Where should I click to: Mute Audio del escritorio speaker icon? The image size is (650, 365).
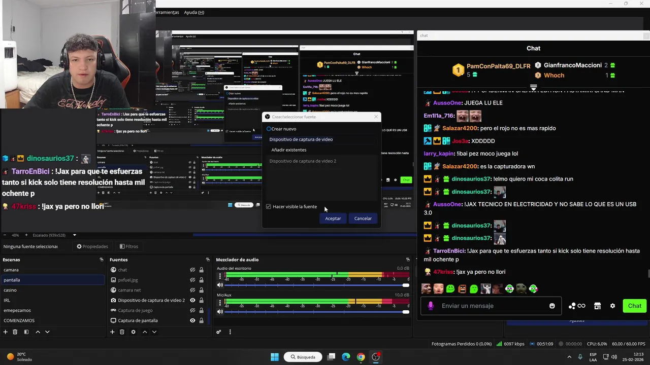[220, 285]
